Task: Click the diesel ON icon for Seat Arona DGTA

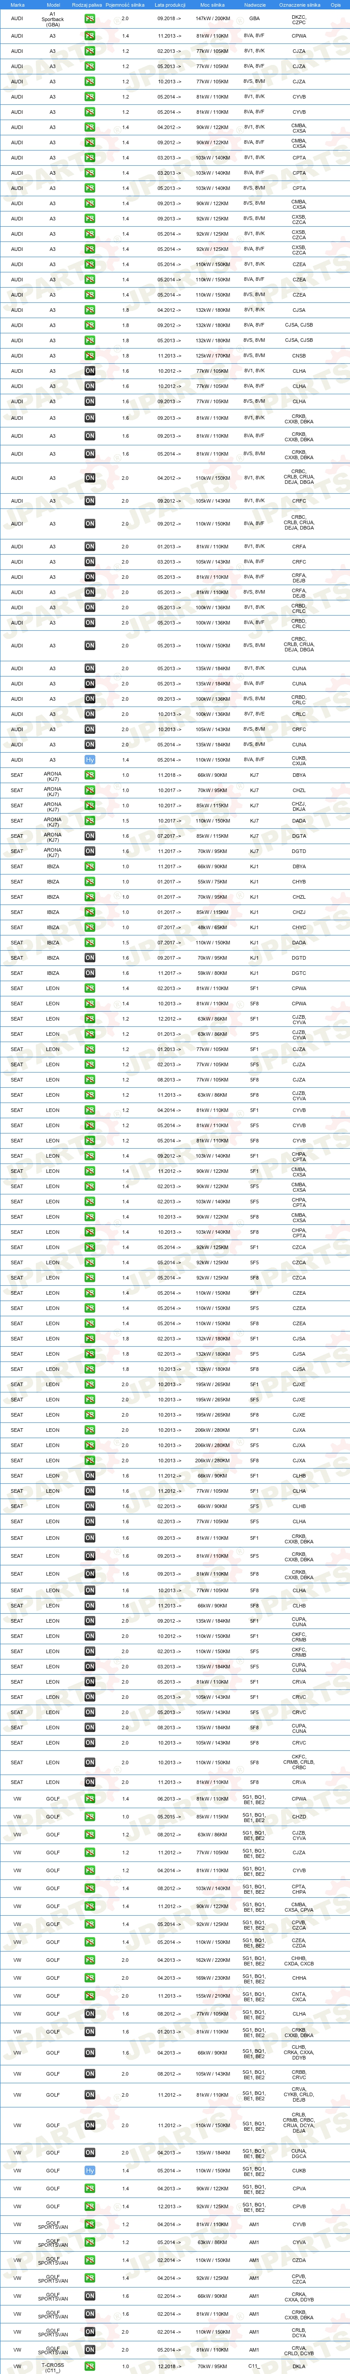Action: tap(90, 836)
